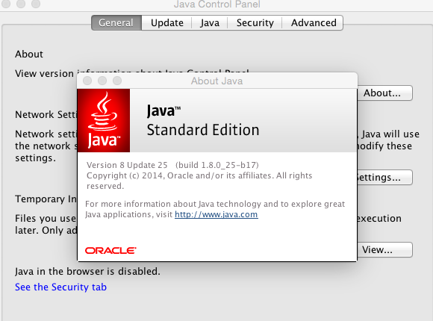The image size is (433, 321).
Task: Select the Java tab
Action: pos(210,22)
